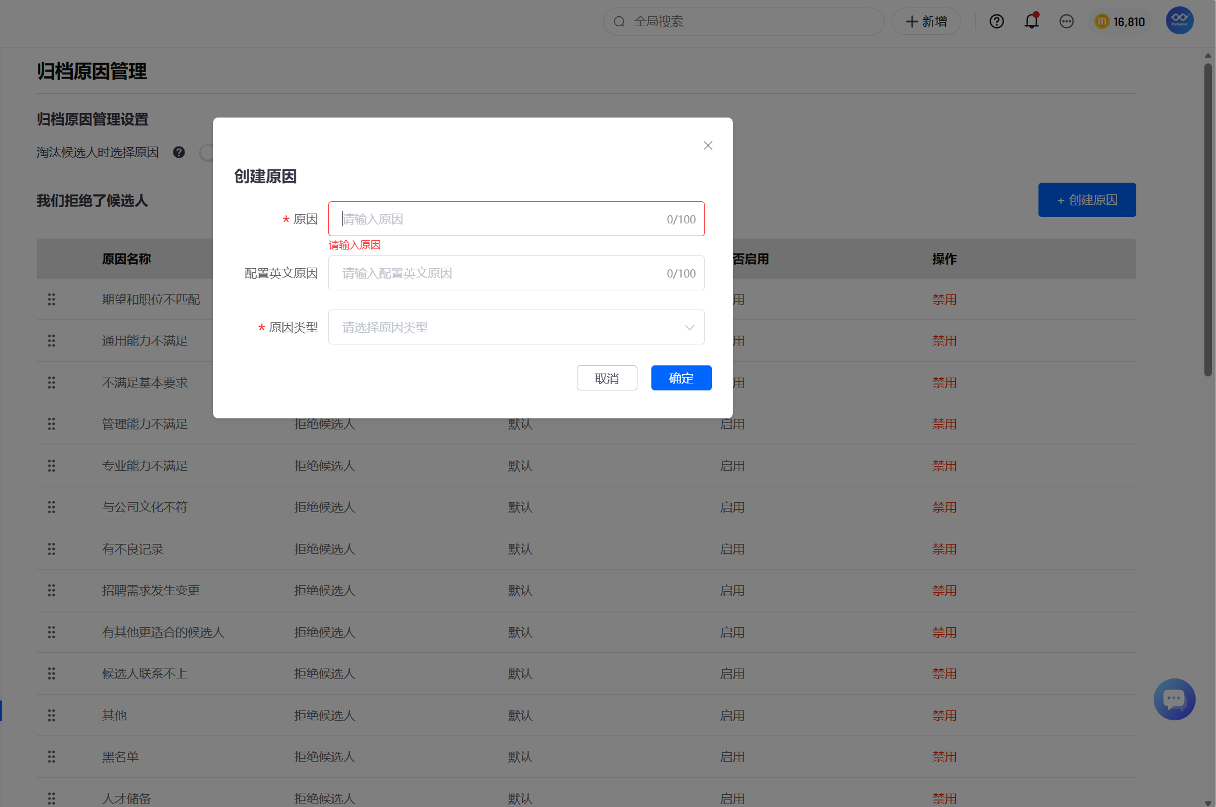Click 禁用 for 与公司文化不符
1216x807 pixels.
click(x=944, y=507)
